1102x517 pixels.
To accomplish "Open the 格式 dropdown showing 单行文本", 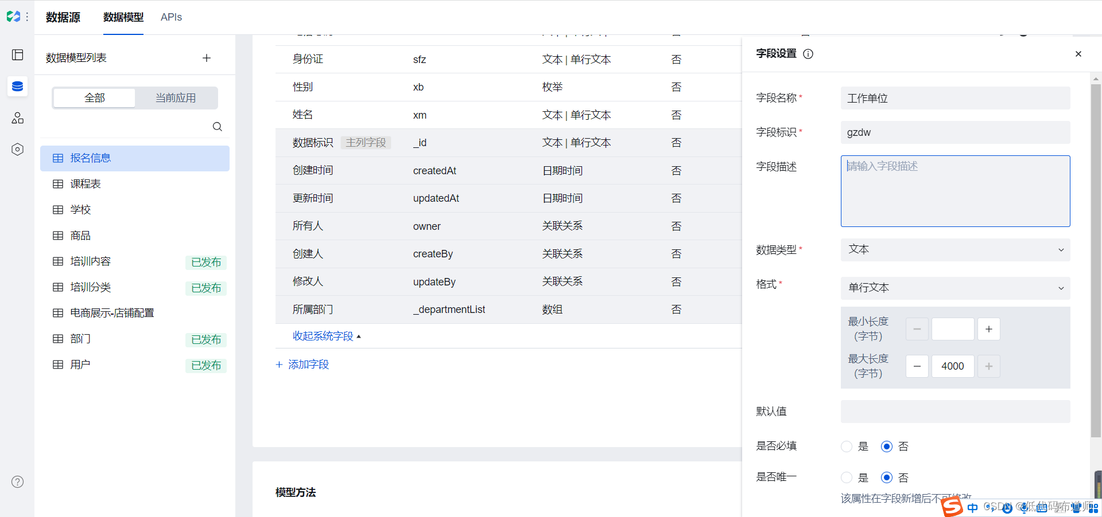I will [956, 288].
